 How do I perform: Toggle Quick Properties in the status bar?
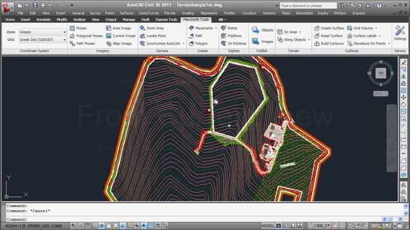(x=158, y=226)
